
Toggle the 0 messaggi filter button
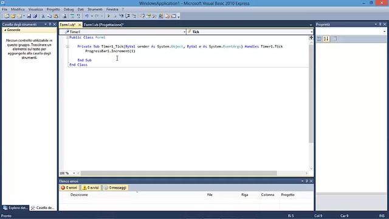pos(115,188)
